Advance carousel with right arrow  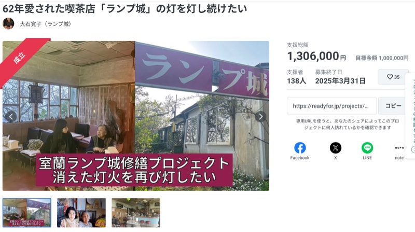click(x=261, y=116)
